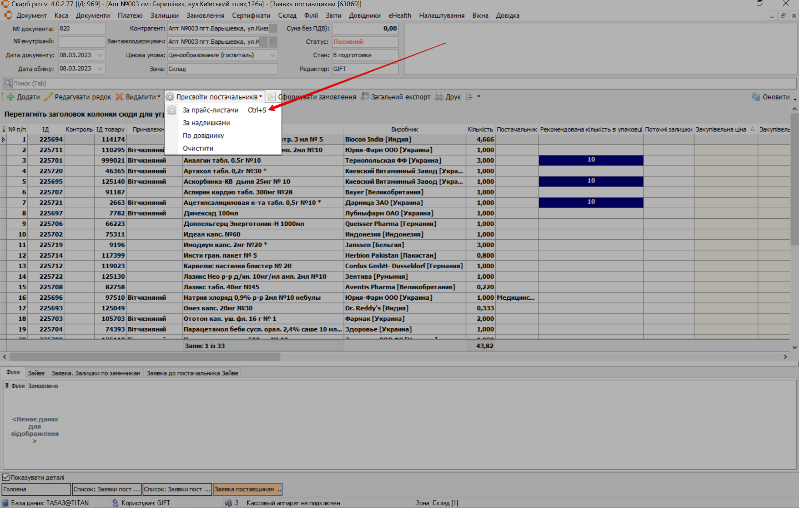Expand the Дата документу date dropdown
The height and width of the screenshot is (508, 799).
tap(100, 55)
